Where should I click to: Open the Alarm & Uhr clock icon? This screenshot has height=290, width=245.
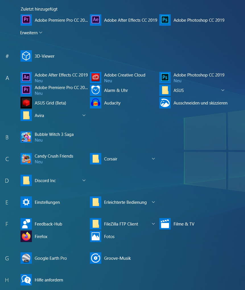pos(96,90)
